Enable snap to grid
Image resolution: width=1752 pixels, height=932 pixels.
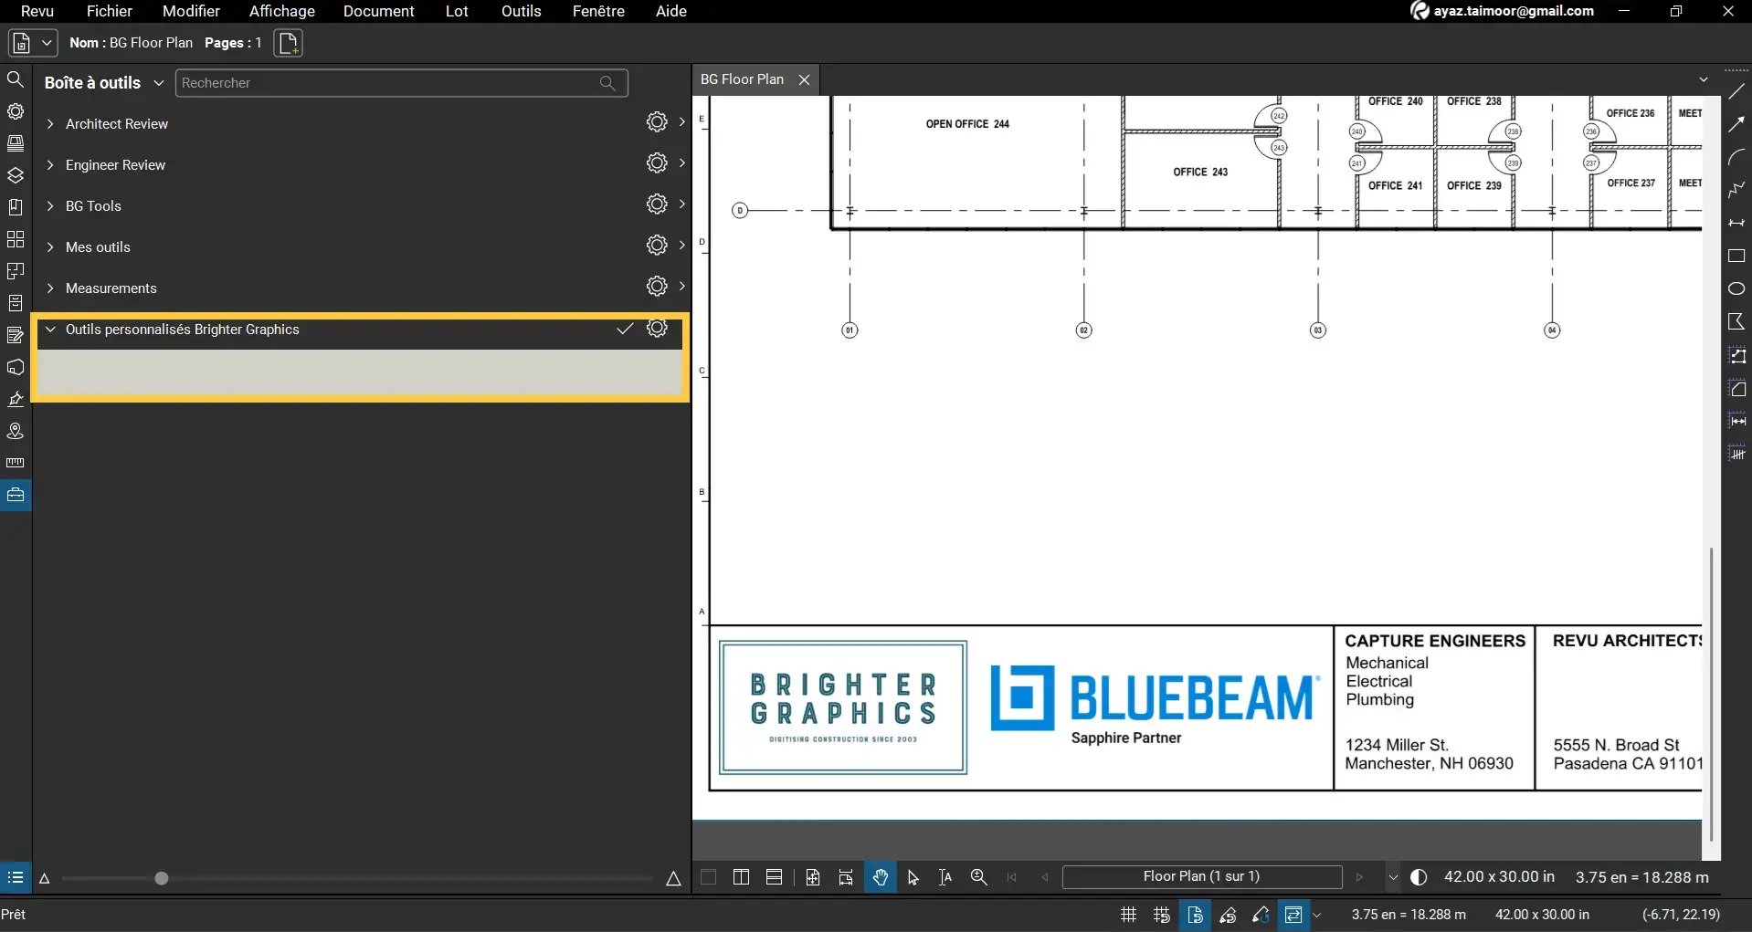click(x=1161, y=915)
